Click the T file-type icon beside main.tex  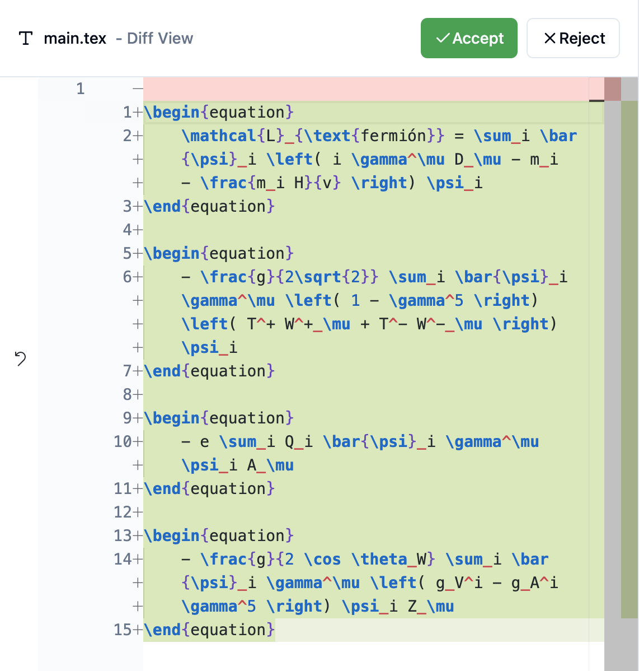[25, 38]
